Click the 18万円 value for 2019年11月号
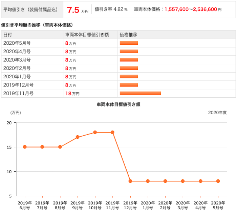 [x=72, y=93]
